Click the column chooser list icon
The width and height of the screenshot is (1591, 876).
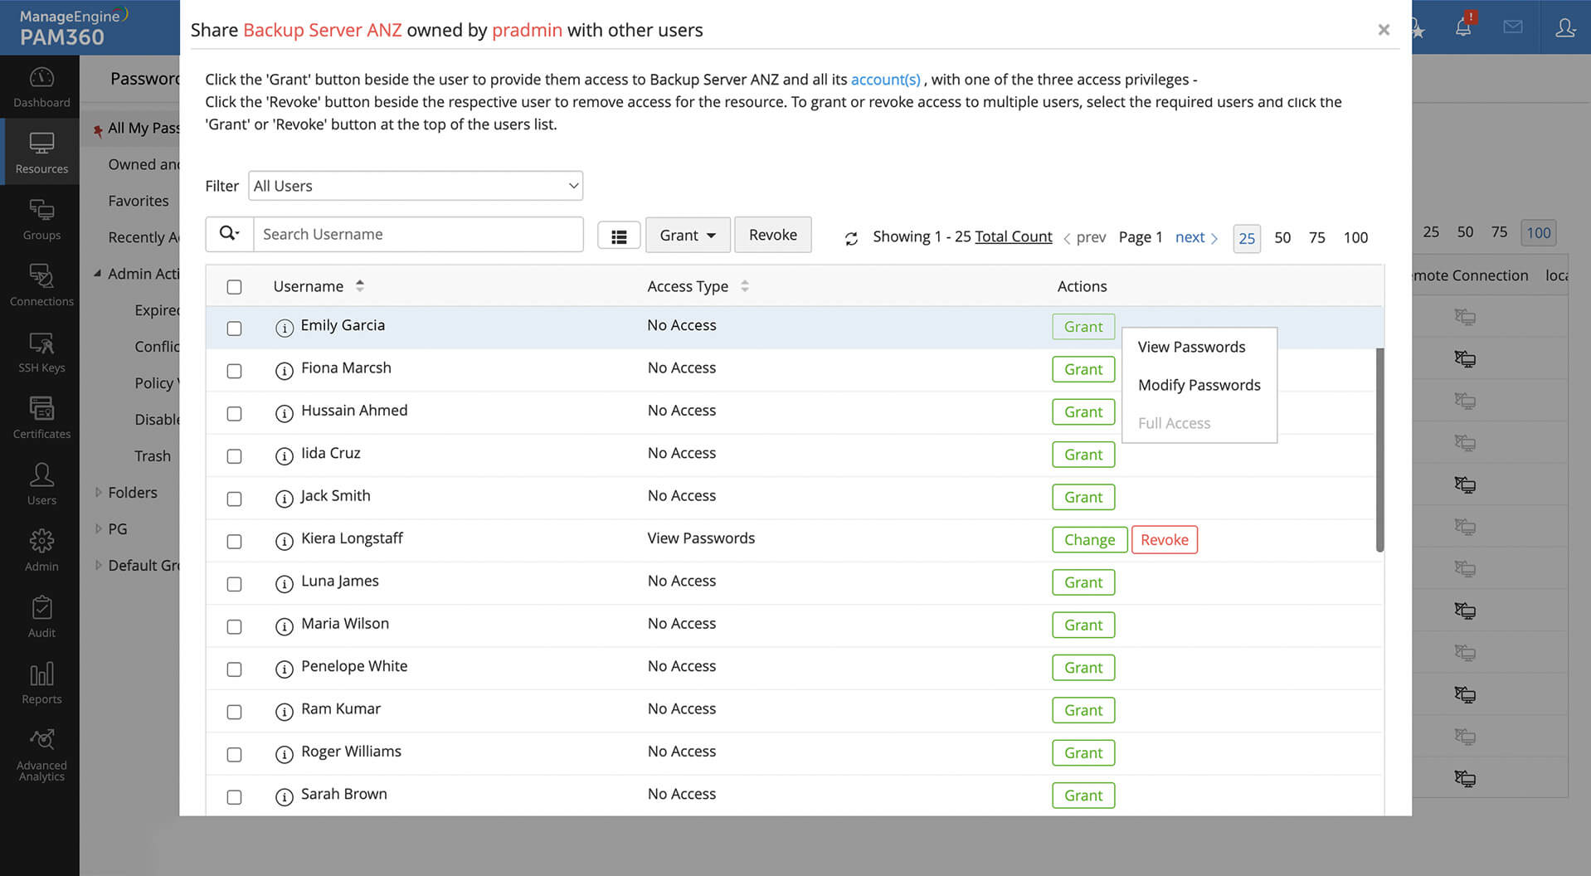click(x=619, y=236)
